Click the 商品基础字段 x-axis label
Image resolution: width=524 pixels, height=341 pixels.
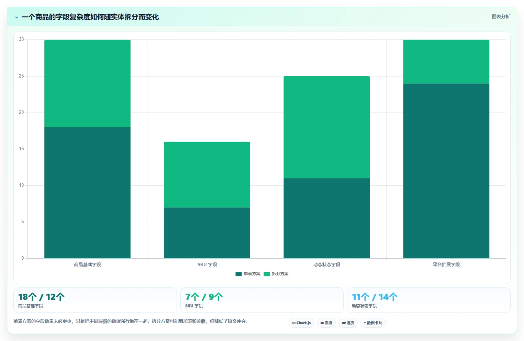point(87,264)
